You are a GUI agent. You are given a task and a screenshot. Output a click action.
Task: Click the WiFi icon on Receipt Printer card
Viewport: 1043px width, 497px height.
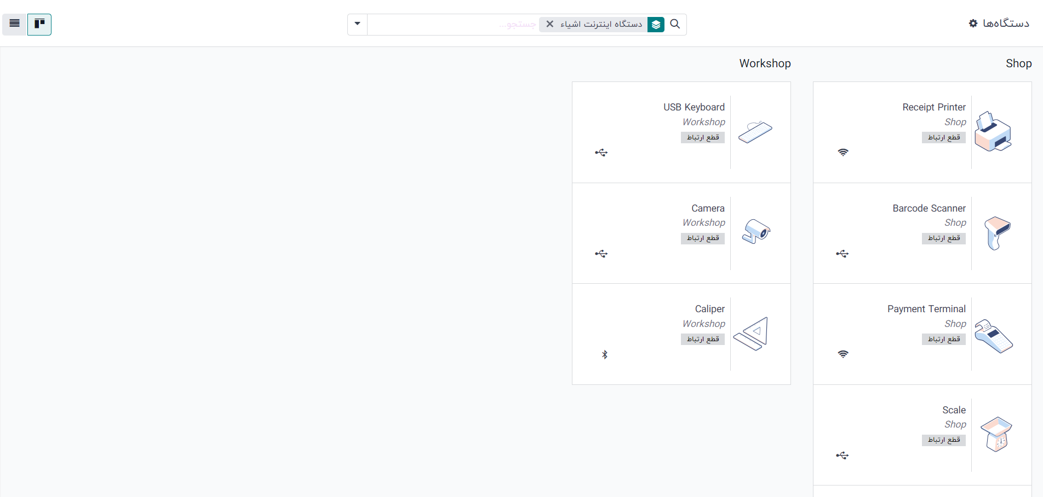click(x=843, y=153)
